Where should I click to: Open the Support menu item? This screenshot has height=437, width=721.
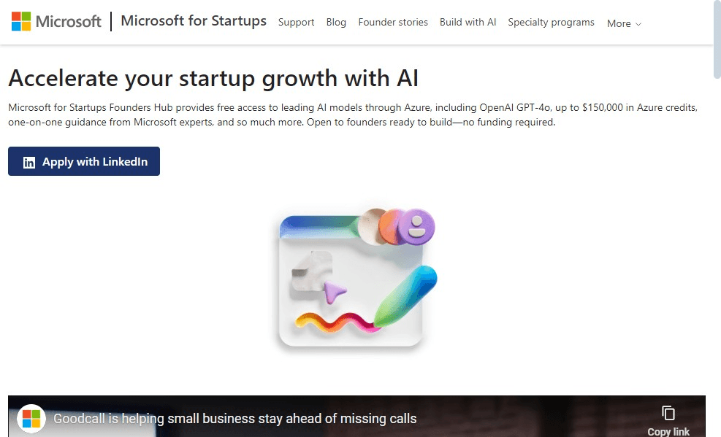coord(296,23)
